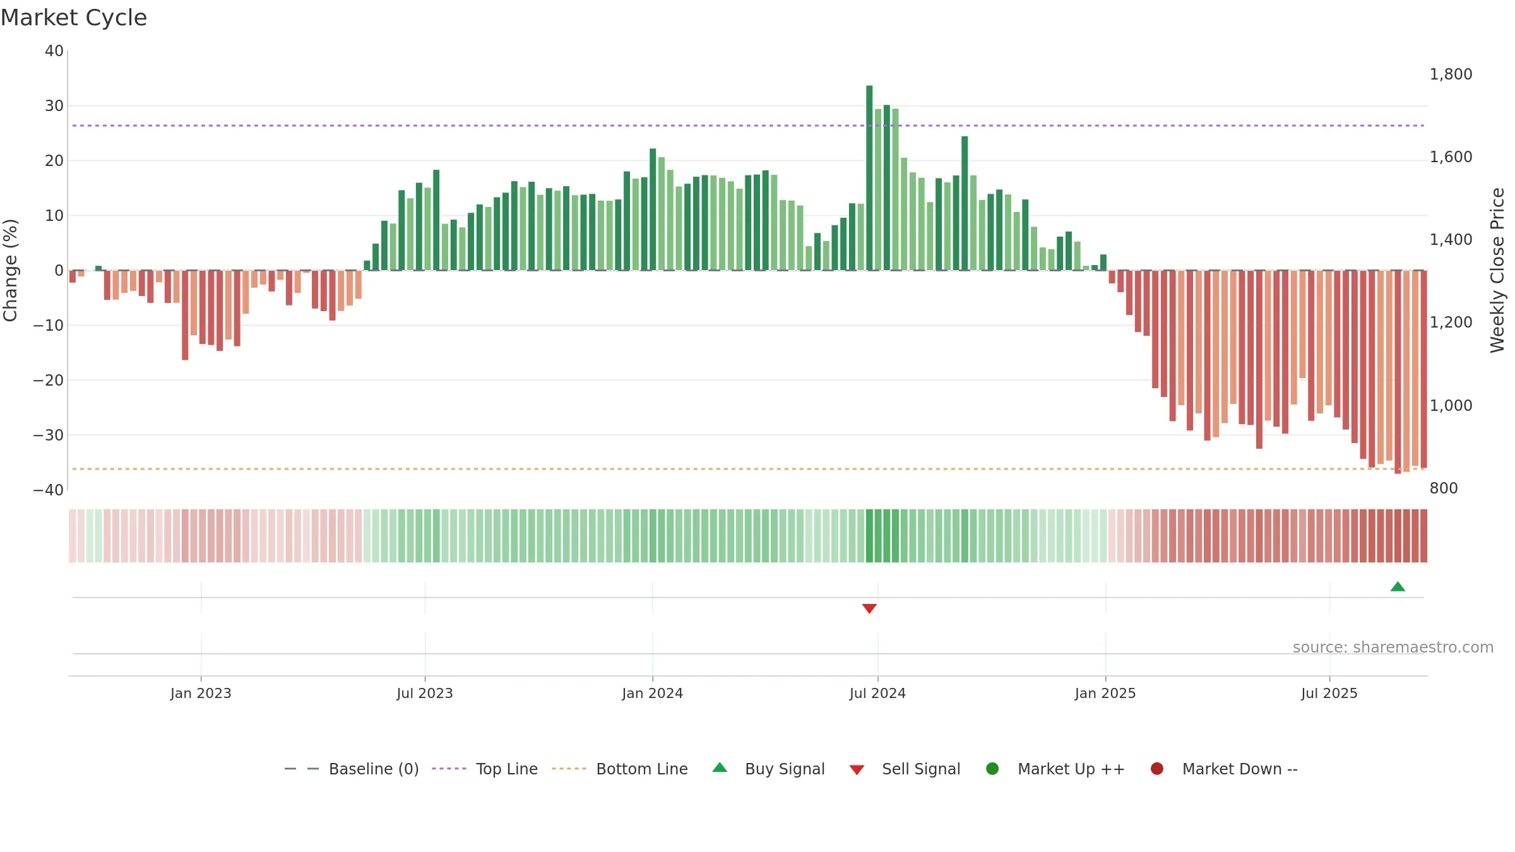1515x852 pixels.
Task: Toggle the Baseline (0) legend entry
Action: pos(352,769)
